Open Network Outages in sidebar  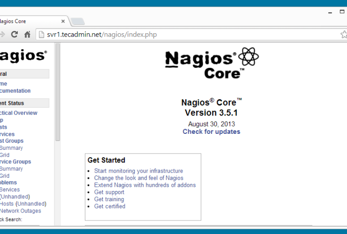click(20, 211)
